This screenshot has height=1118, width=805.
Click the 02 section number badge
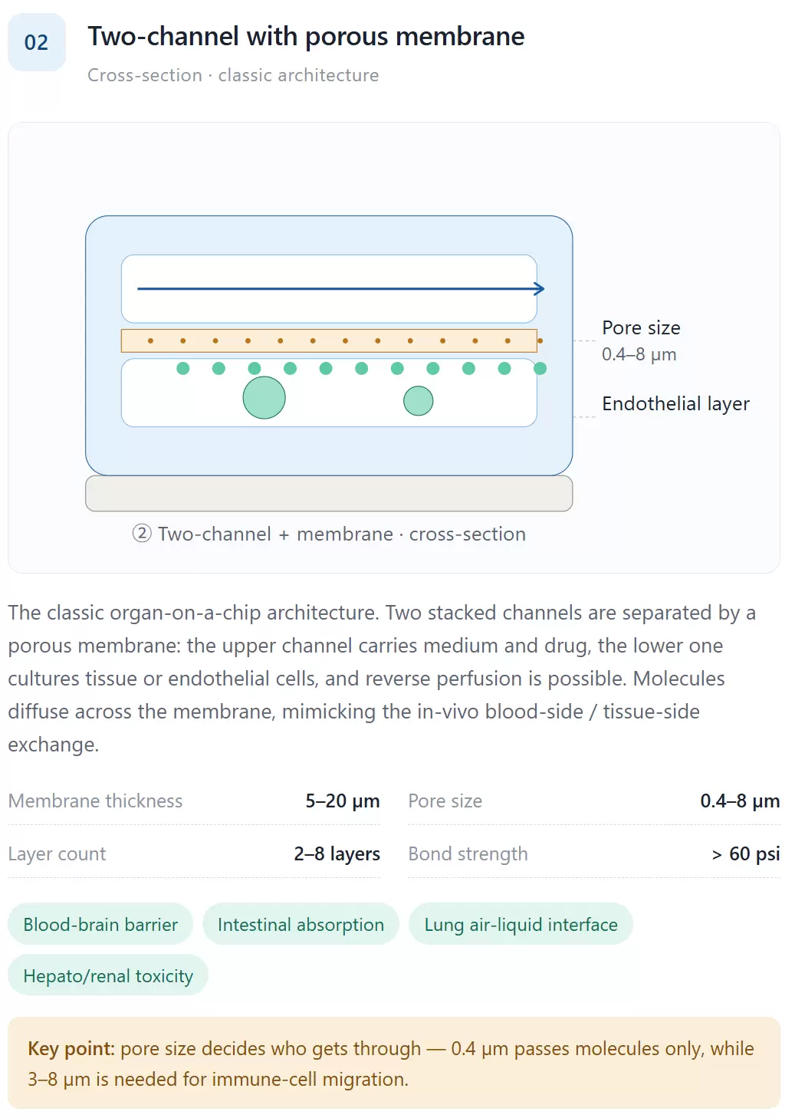click(x=37, y=42)
